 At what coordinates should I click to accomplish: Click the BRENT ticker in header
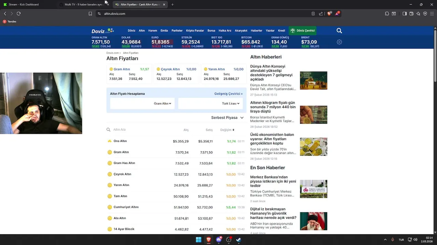point(310,42)
